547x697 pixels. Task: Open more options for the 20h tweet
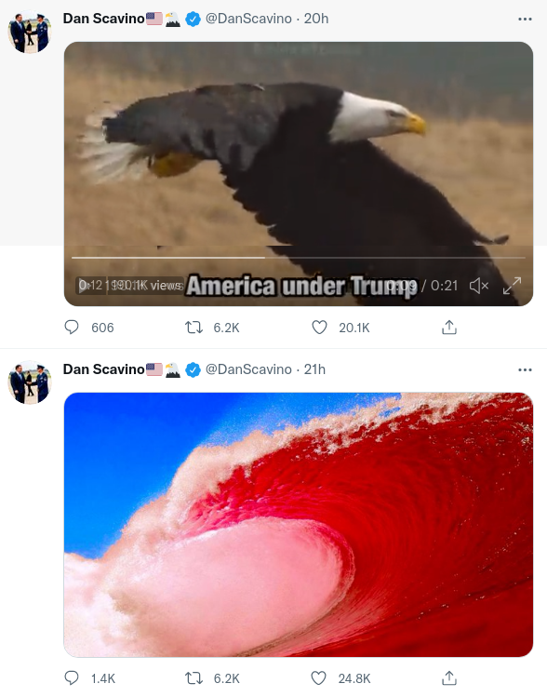click(525, 20)
